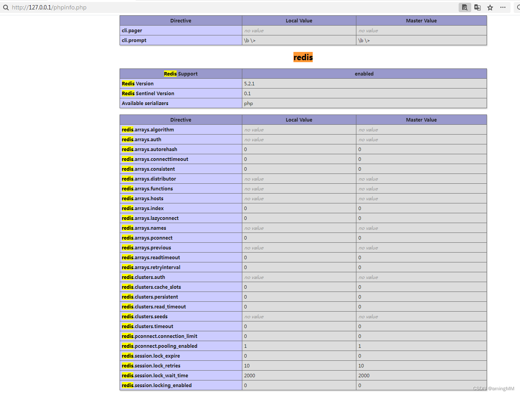The height and width of the screenshot is (395, 520).
Task: Click master value 1 for pooling_enabled
Action: coord(360,346)
